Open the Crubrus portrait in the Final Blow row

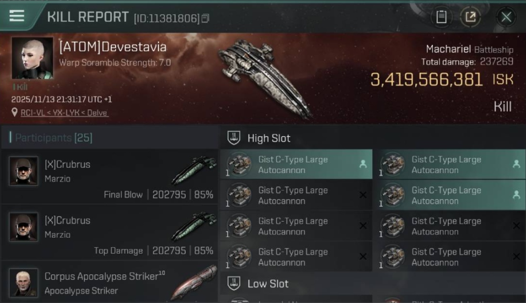23,171
